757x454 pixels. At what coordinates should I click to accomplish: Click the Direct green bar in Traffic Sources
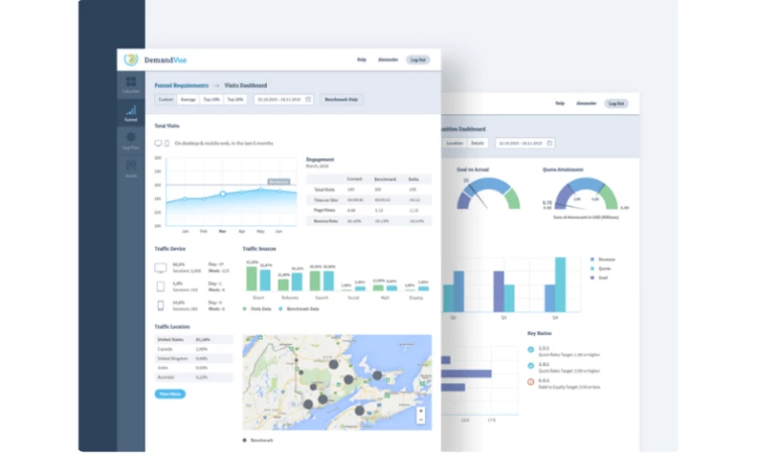click(x=252, y=278)
